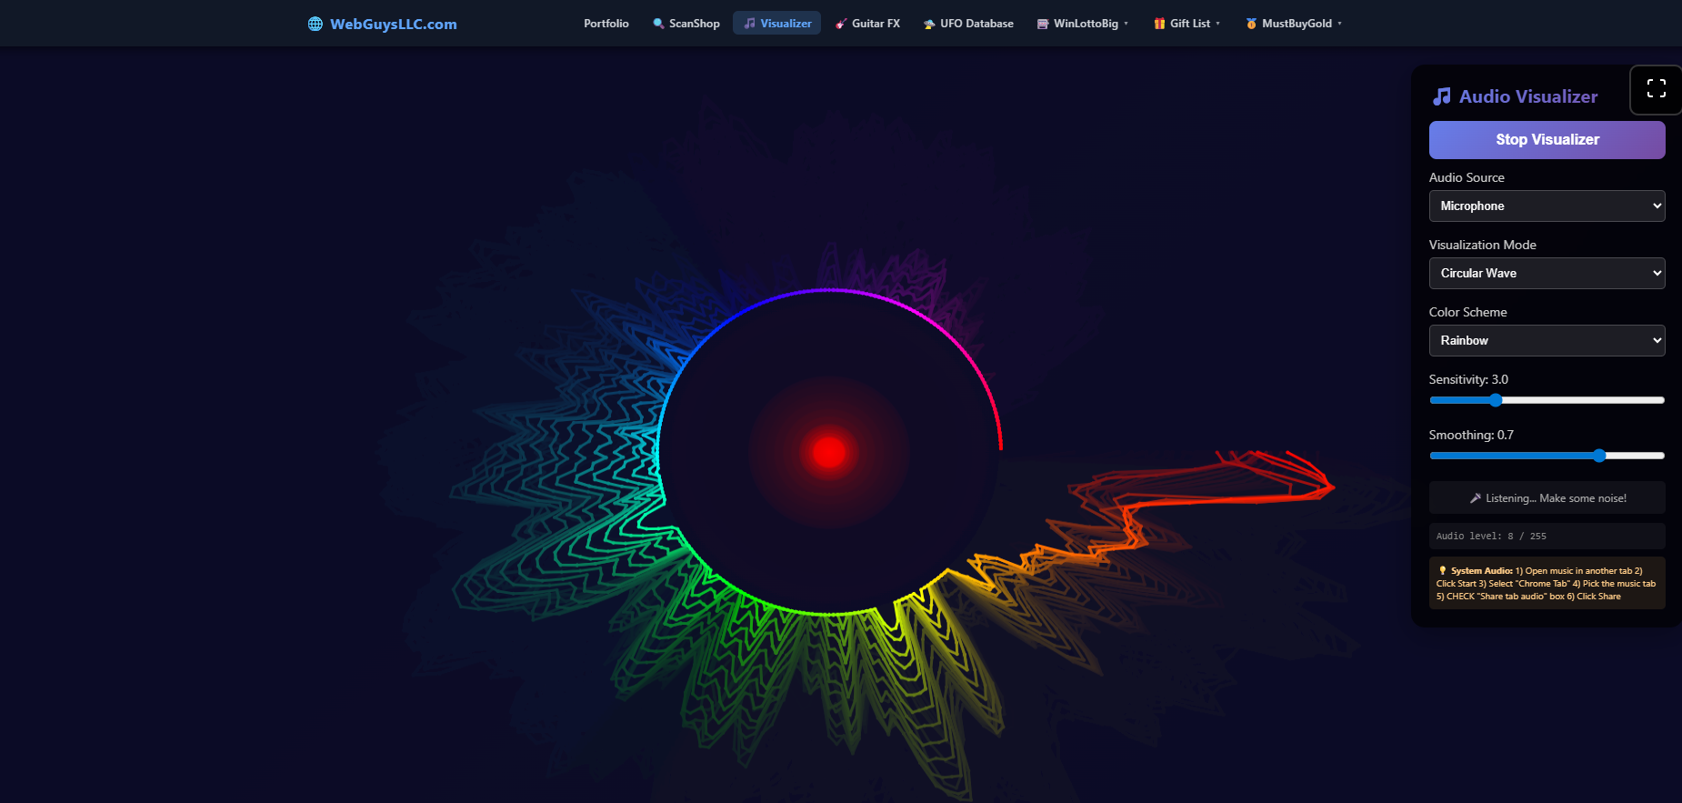Expand the WinLottoBig dropdown menu
Image resolution: width=1682 pixels, height=803 pixels.
pyautogui.click(x=1082, y=24)
